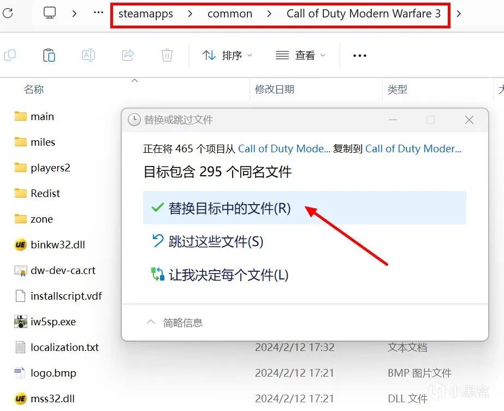Screen dimensions: 504x411
Task: Click mss32.dll UE icon
Action: point(21,399)
